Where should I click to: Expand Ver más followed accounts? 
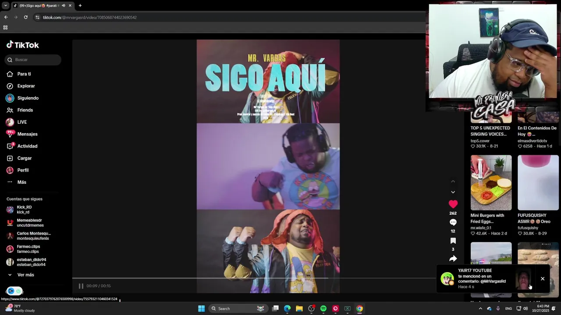click(x=25, y=275)
